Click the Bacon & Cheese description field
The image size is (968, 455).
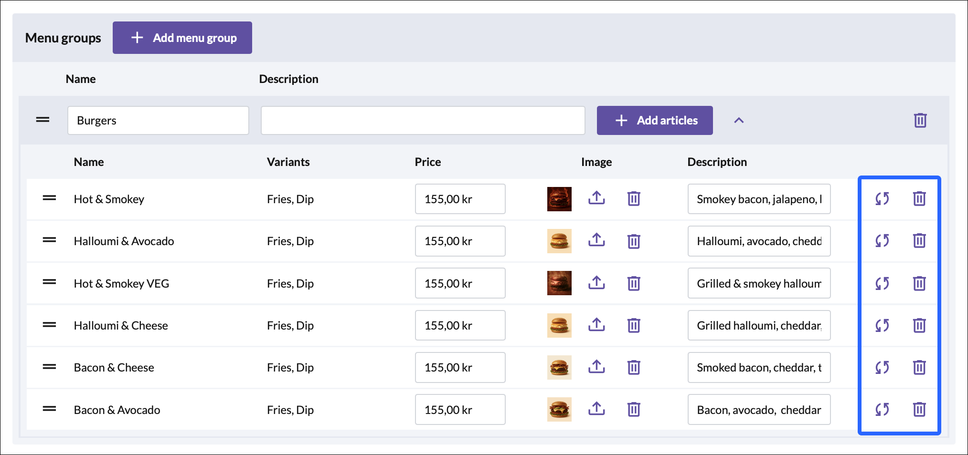(759, 367)
